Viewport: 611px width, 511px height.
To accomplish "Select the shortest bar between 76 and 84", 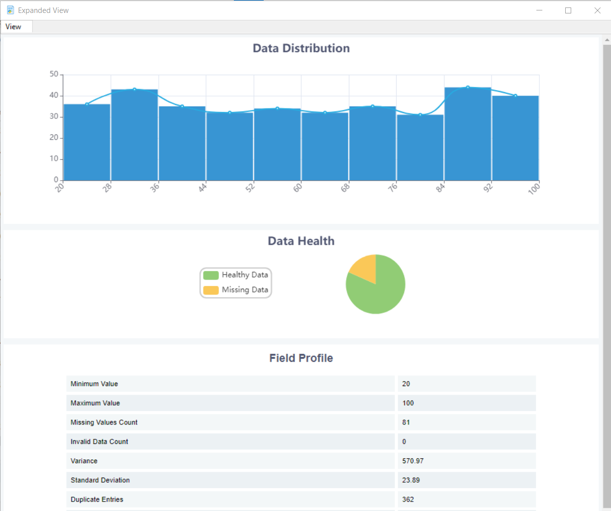I will tap(420, 148).
